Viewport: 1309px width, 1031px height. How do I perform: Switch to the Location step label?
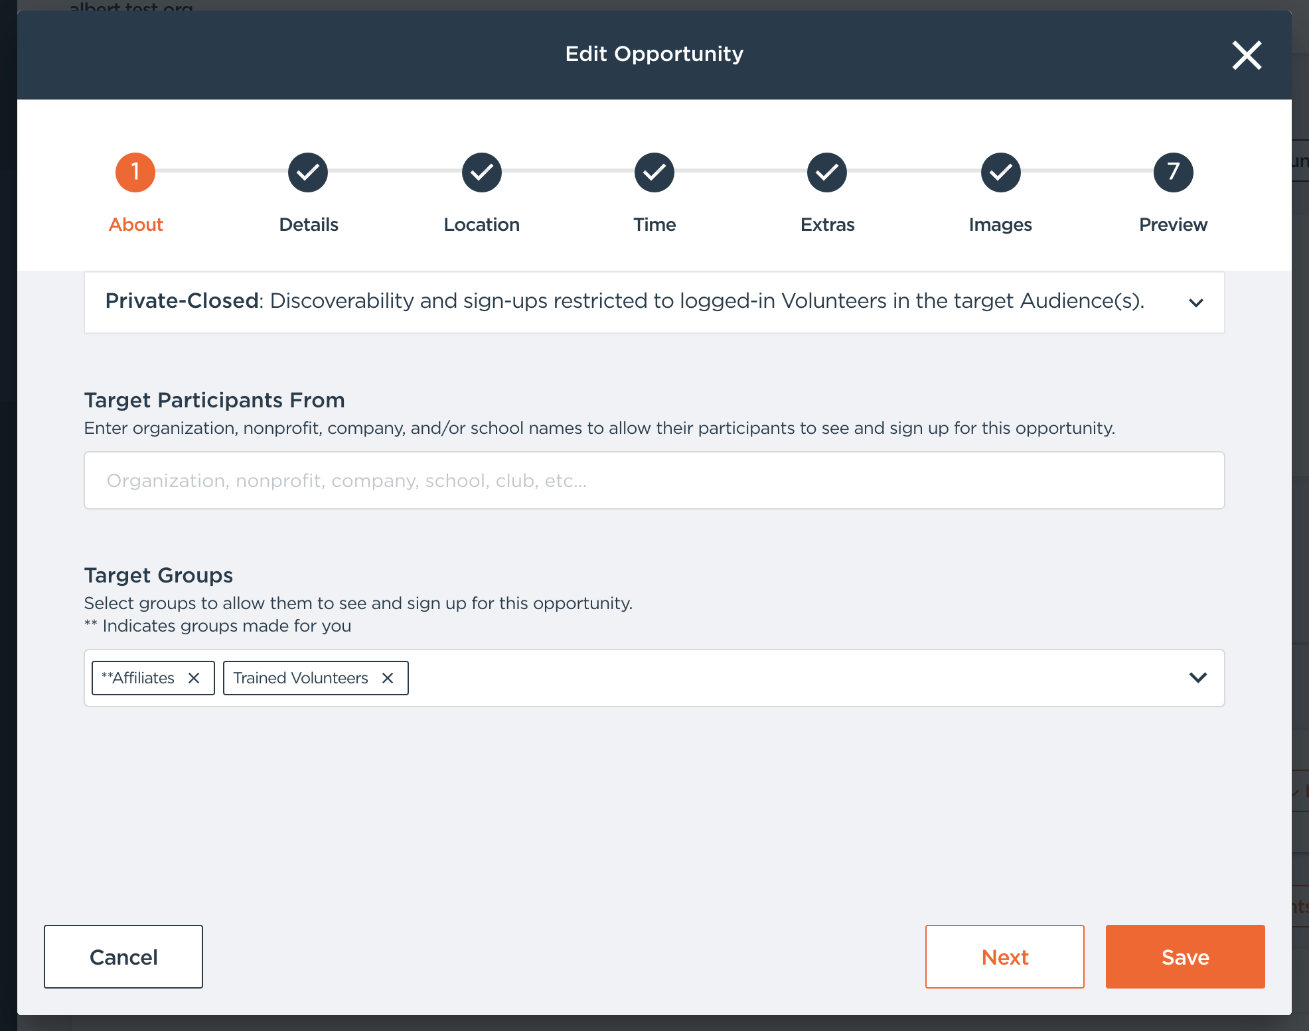(481, 225)
